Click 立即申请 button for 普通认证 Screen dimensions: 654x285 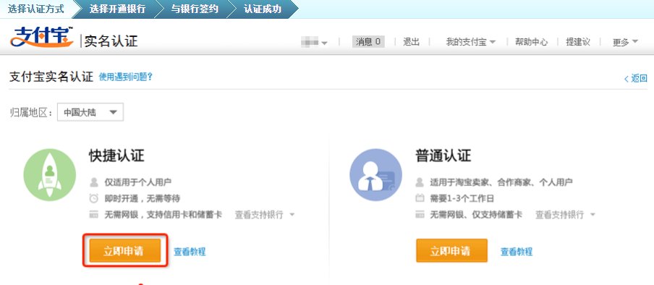451,251
